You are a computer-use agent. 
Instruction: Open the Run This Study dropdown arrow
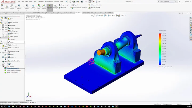[x=39, y=10]
